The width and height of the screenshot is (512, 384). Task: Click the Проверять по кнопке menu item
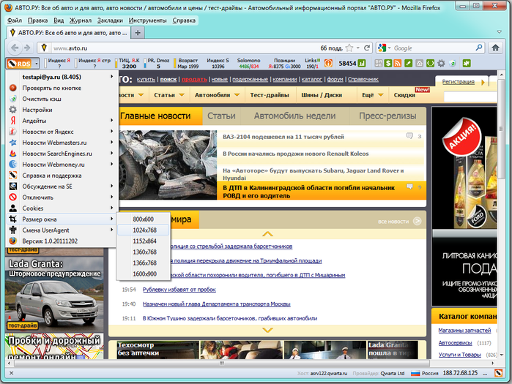tap(62, 88)
